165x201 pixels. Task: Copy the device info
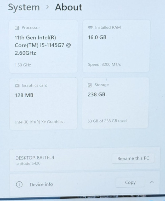(x=130, y=182)
